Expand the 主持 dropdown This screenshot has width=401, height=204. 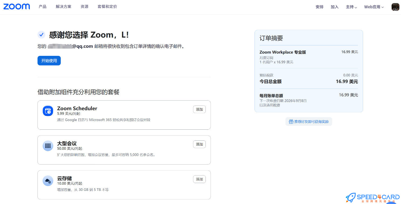click(x=351, y=7)
